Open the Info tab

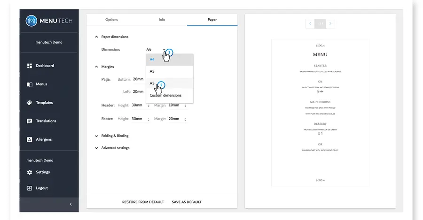click(x=162, y=20)
